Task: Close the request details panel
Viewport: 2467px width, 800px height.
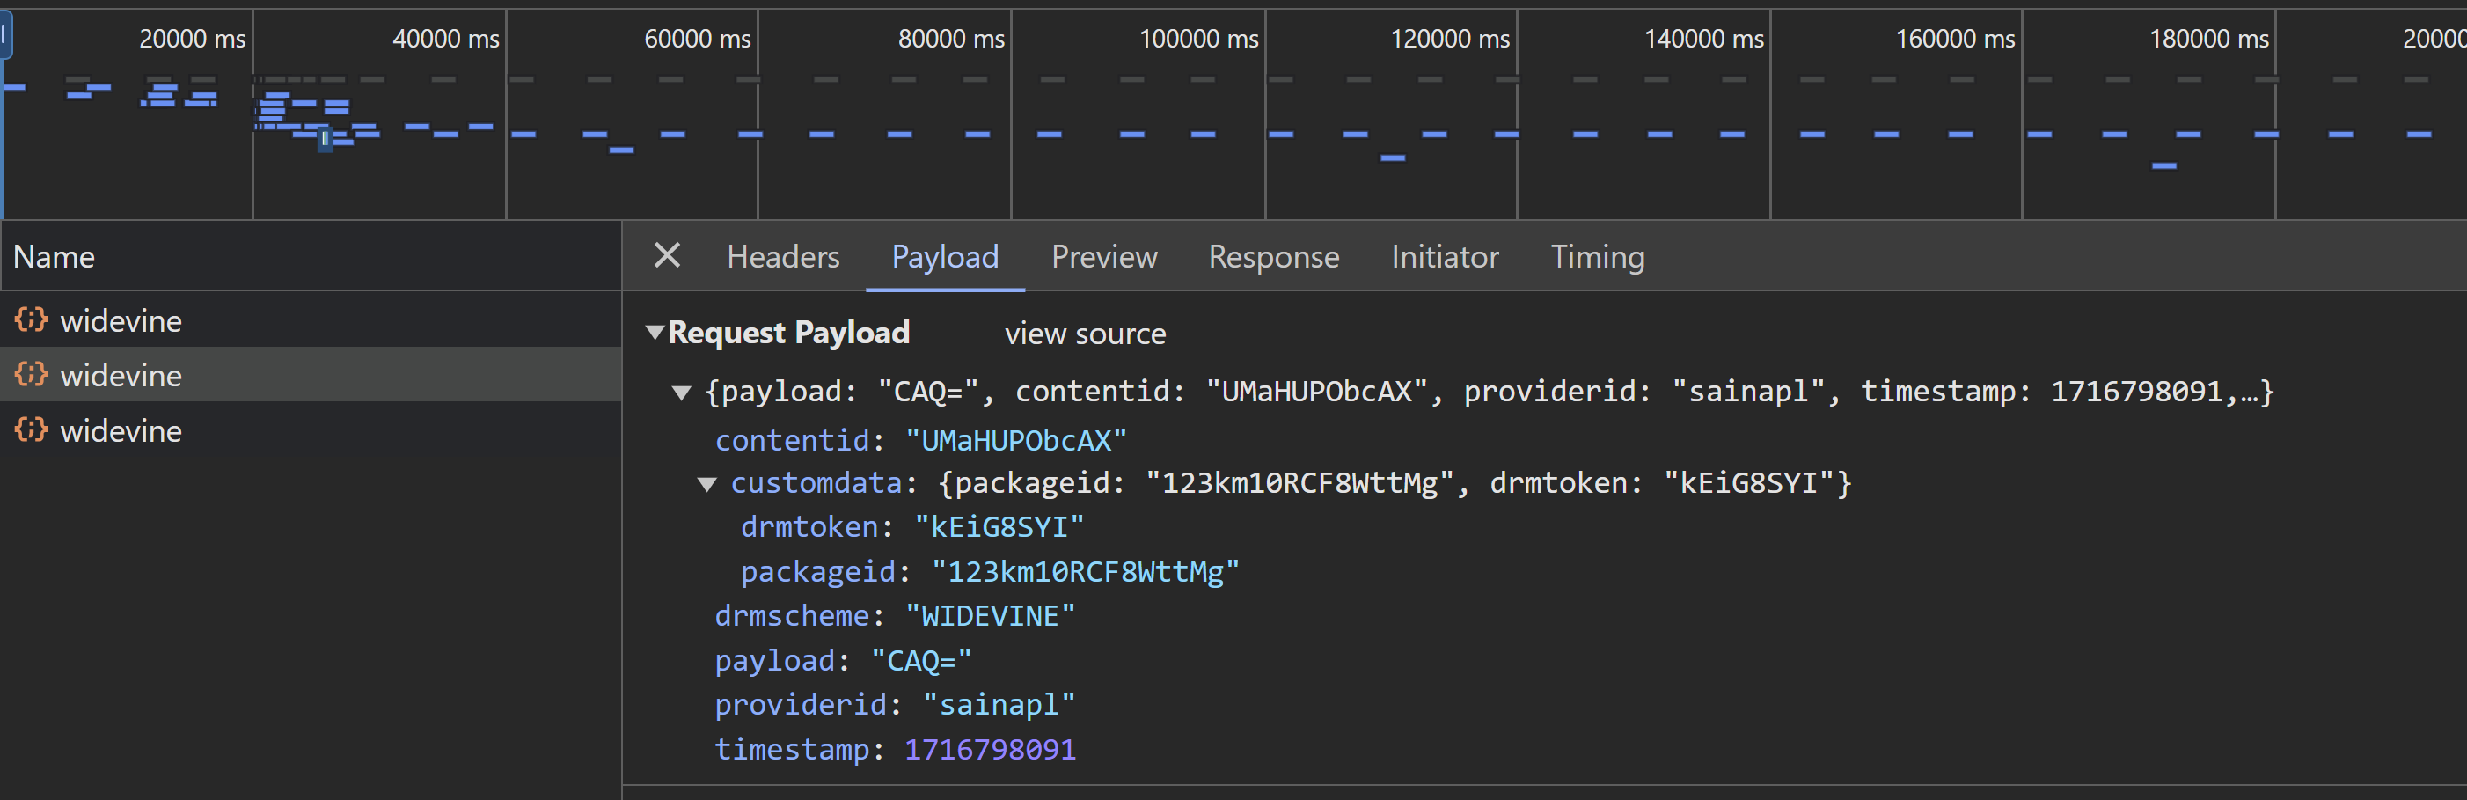Action: click(x=667, y=256)
